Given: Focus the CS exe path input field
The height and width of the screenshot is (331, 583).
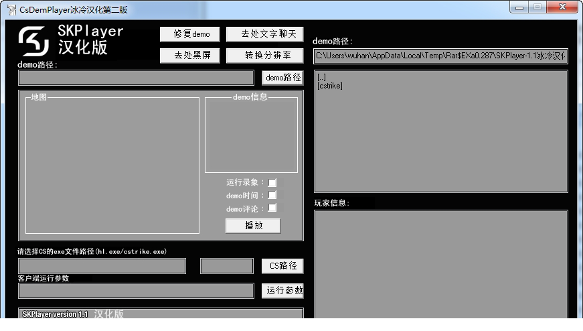Looking at the screenshot, I should (x=102, y=266).
